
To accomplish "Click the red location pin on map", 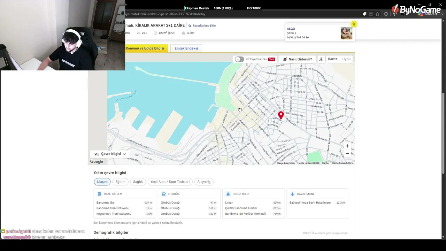I will (281, 115).
